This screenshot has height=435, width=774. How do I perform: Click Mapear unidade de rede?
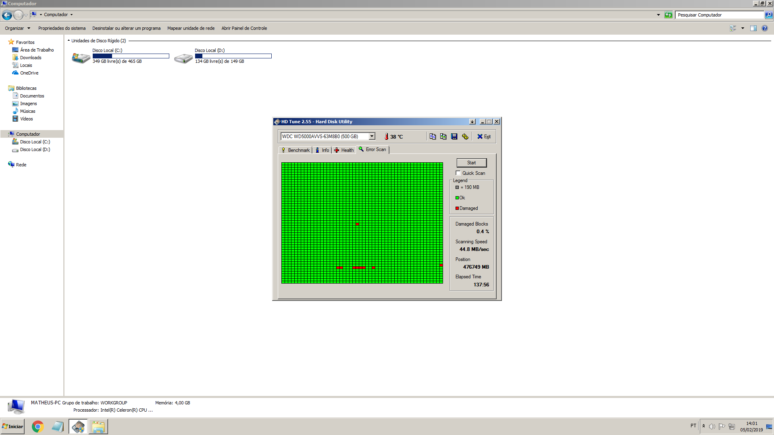(x=191, y=28)
